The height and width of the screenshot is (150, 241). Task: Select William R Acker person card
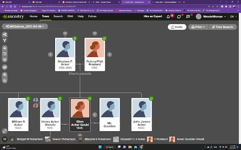[x=18, y=115]
